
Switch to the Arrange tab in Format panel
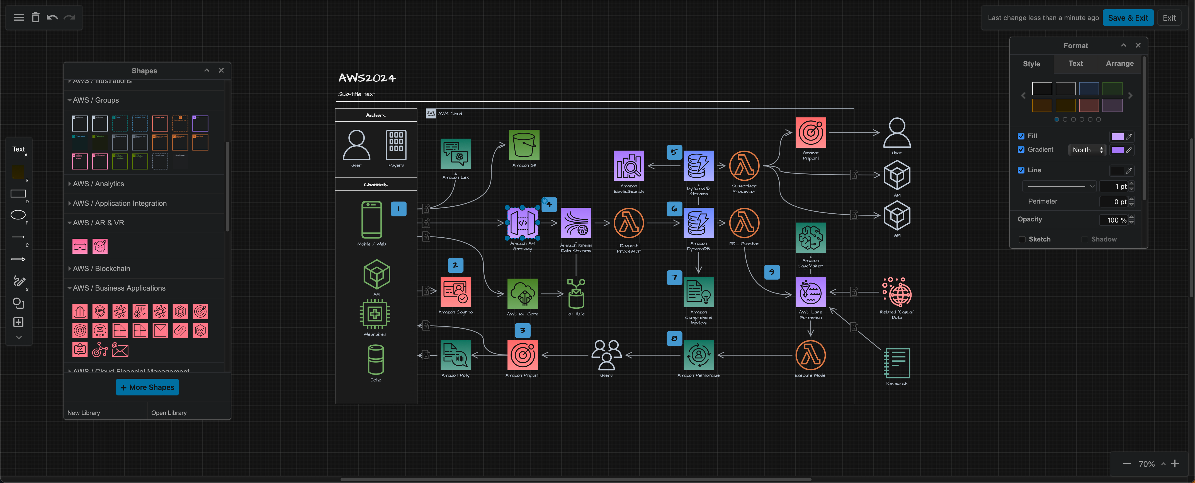(1119, 63)
